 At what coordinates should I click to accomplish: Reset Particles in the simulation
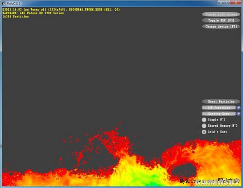221,102
